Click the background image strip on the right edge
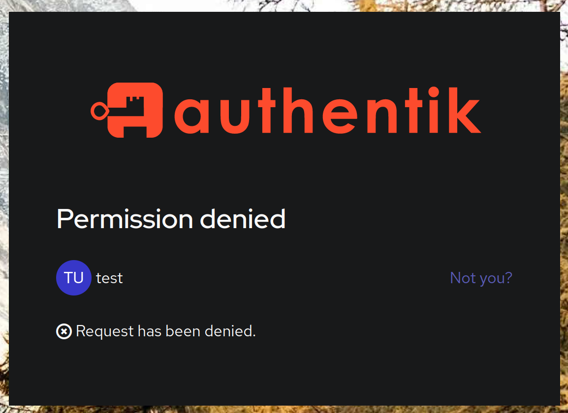Image resolution: width=568 pixels, height=413 pixels. coord(564,206)
